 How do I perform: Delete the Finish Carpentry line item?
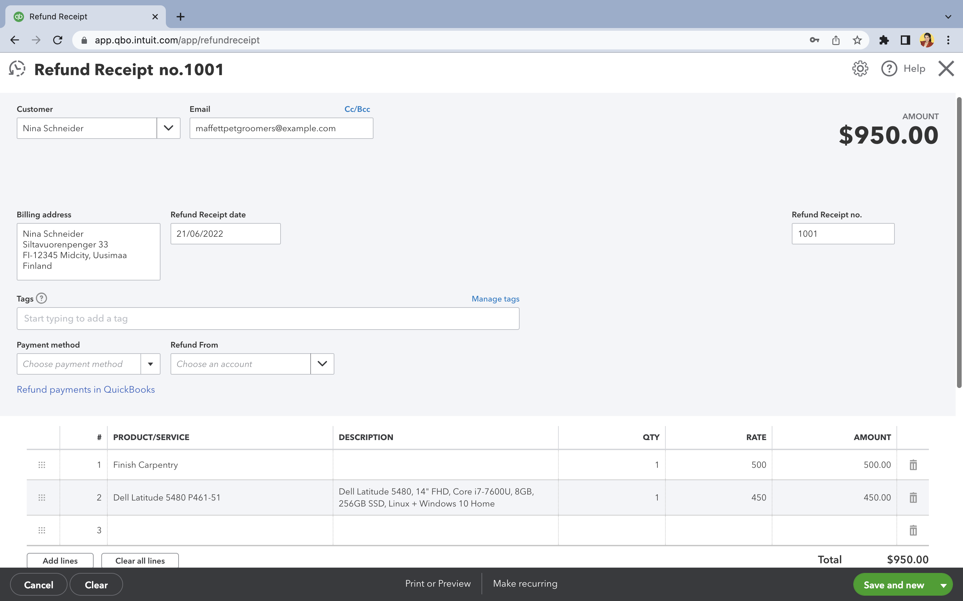(913, 465)
